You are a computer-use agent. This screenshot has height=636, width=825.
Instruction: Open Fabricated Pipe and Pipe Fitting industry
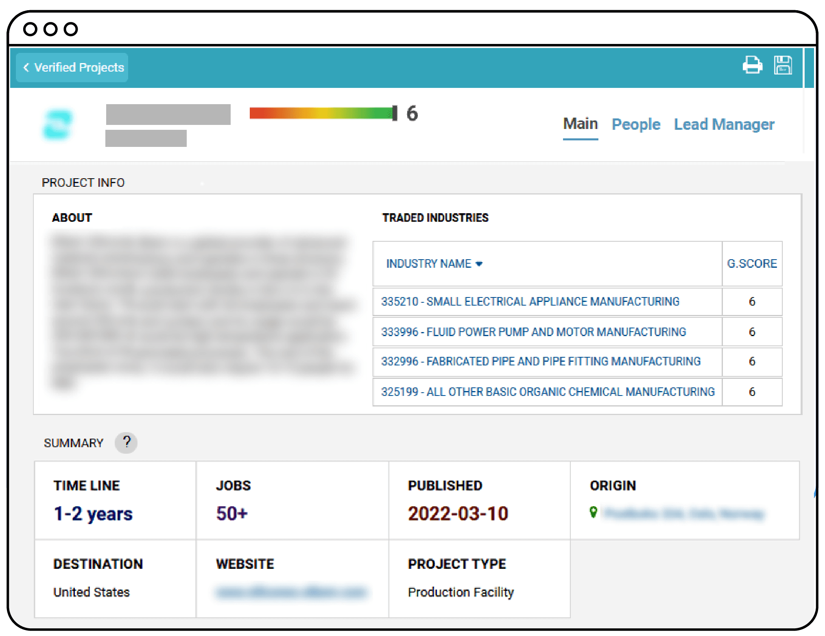pos(541,361)
